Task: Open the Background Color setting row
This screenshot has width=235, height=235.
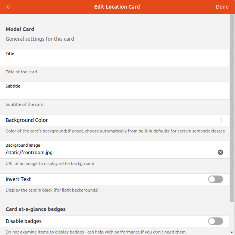Action: point(112,120)
